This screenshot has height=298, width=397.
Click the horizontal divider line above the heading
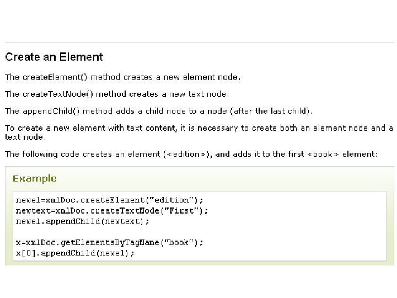(x=200, y=43)
